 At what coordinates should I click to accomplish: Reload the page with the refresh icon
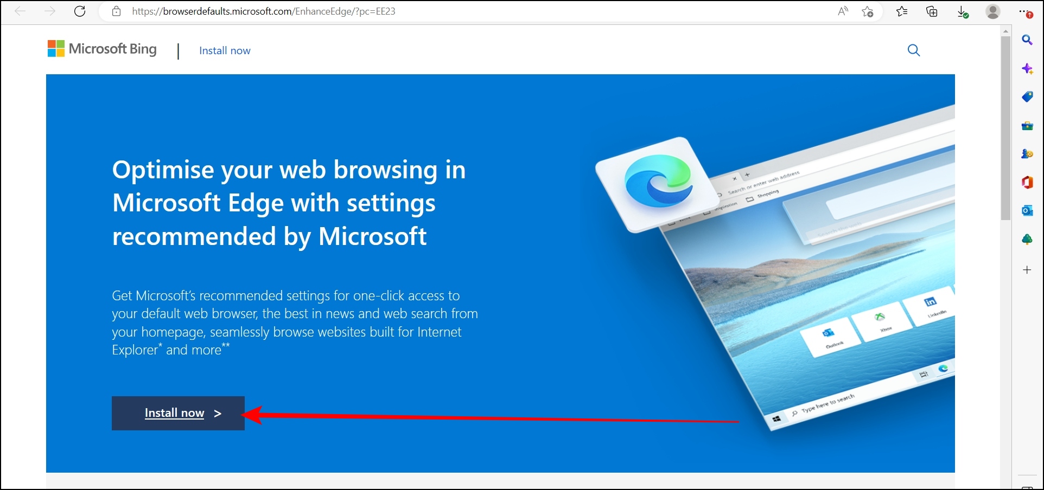tap(80, 11)
